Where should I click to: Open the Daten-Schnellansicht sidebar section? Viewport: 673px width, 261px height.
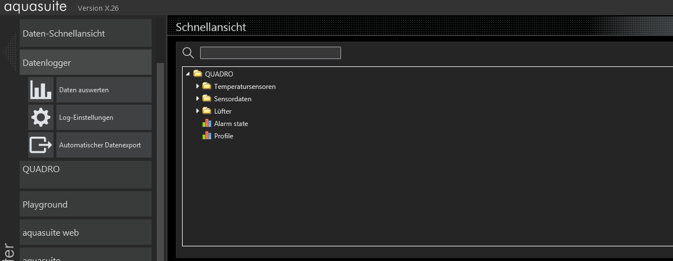[x=86, y=33]
